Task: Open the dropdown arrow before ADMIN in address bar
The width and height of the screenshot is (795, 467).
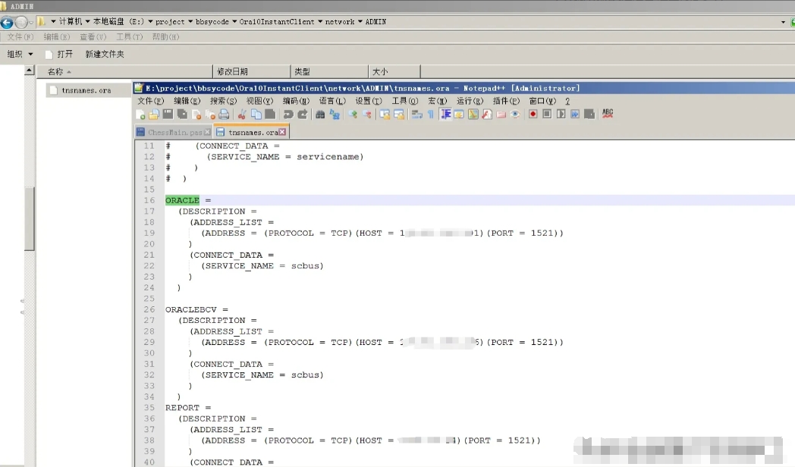Action: (360, 22)
